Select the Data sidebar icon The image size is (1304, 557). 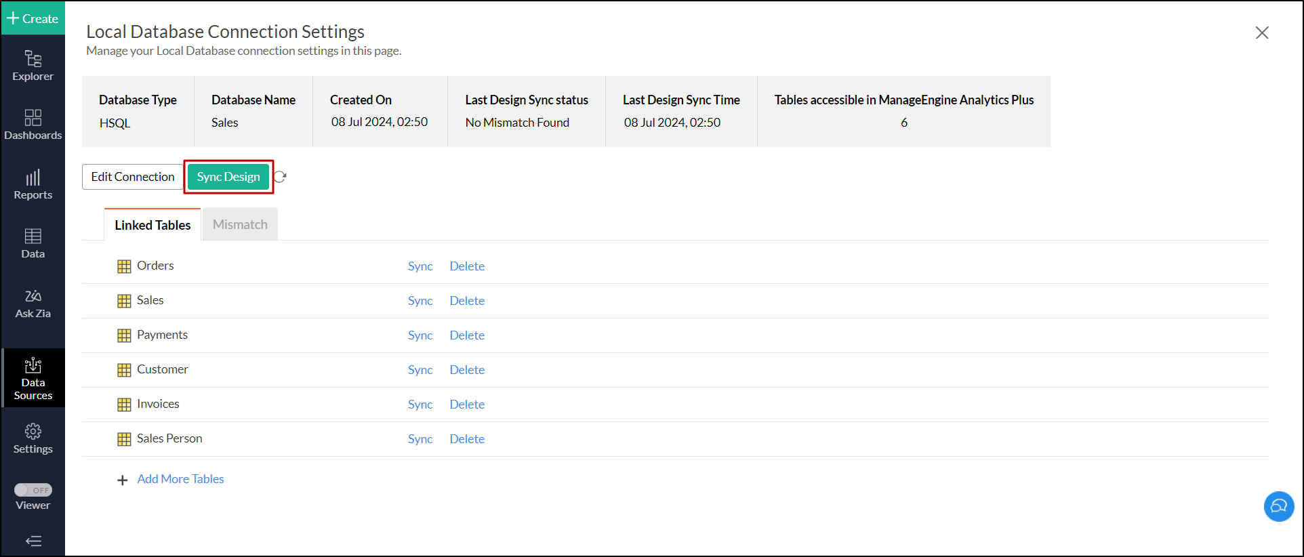click(33, 243)
